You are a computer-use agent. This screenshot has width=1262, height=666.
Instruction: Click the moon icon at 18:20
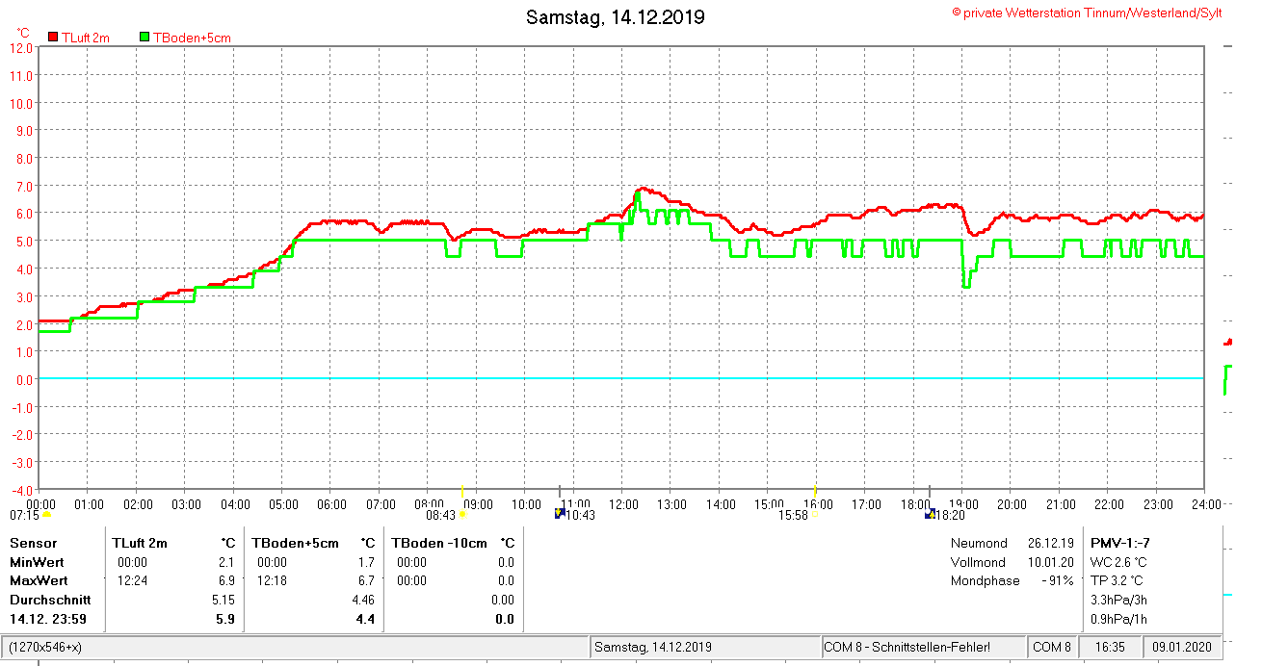pyautogui.click(x=930, y=515)
